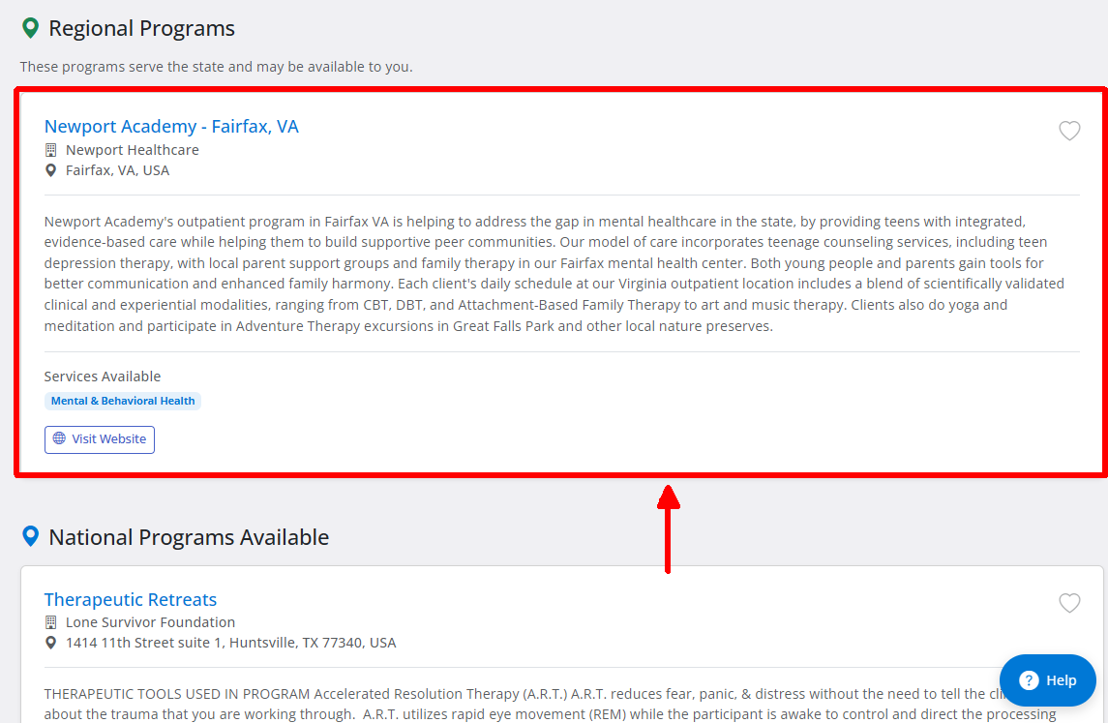
Task: Click the green Regional Programs pin icon
Action: [x=30, y=28]
